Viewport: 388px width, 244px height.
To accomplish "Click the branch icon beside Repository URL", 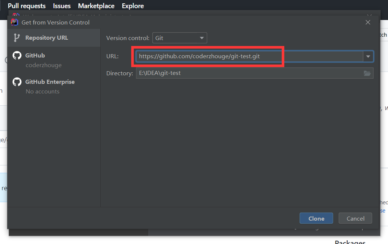I will tap(17, 38).
